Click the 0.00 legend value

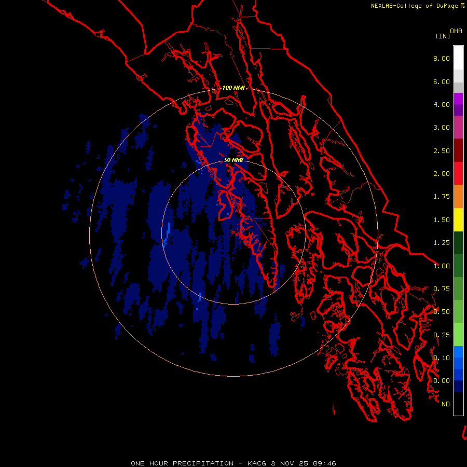[x=442, y=381]
